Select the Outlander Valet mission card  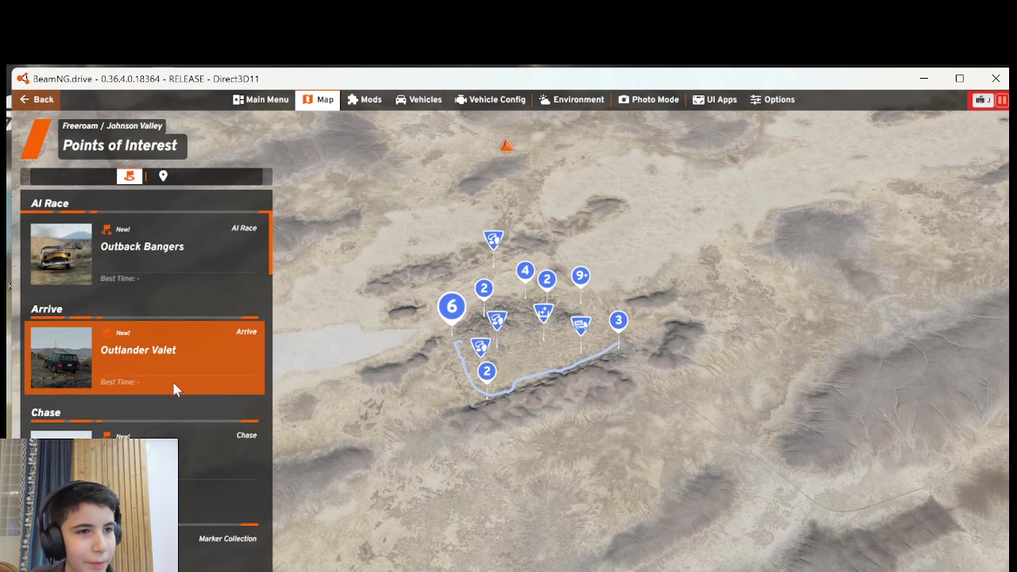tap(145, 357)
